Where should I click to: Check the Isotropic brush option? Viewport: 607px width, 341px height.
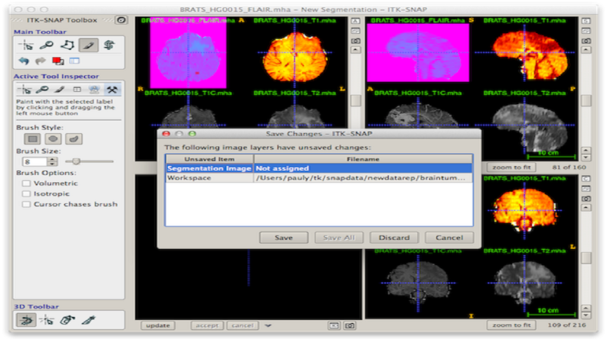click(26, 194)
